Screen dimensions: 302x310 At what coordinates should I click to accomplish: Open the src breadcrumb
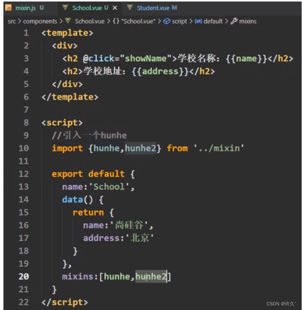pyautogui.click(x=11, y=21)
